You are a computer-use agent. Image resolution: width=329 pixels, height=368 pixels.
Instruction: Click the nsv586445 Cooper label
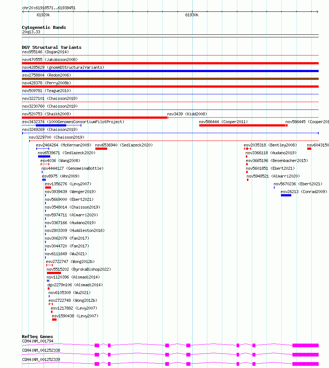[307, 122]
